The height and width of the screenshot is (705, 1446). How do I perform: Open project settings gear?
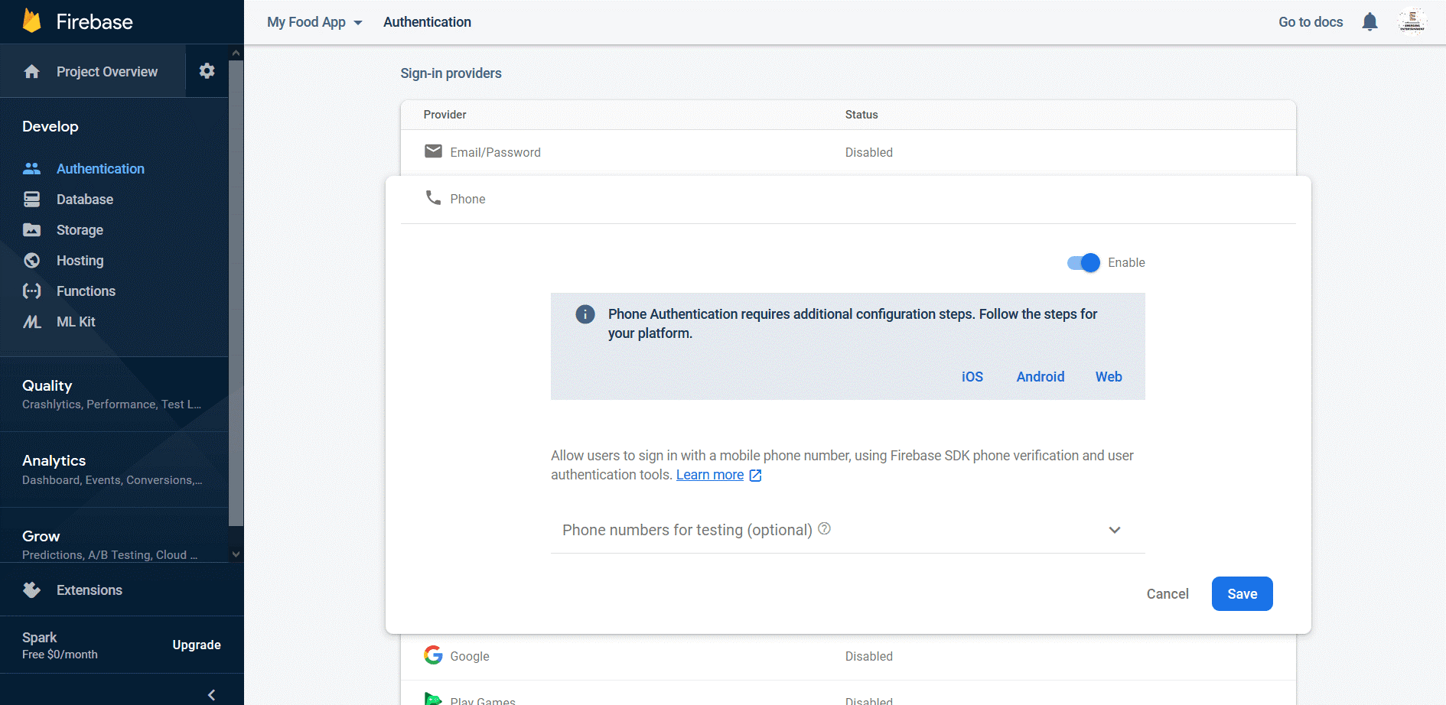pyautogui.click(x=207, y=70)
